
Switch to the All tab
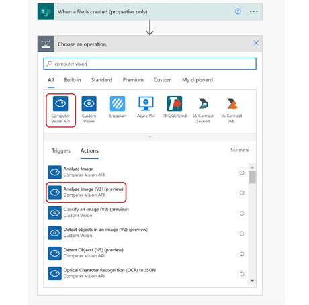click(x=51, y=80)
